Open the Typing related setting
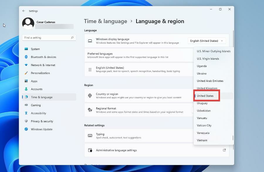Viewport: 264px width, 172px height. pos(139,136)
